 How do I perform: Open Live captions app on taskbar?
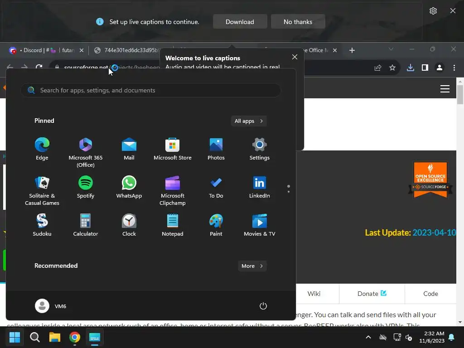(x=95, y=337)
